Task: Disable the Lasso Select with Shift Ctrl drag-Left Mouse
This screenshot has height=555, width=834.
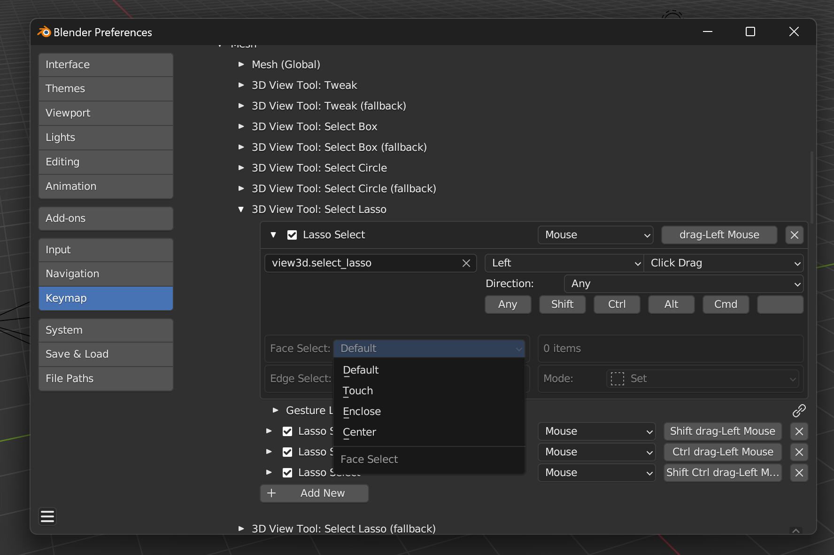Action: coord(287,473)
